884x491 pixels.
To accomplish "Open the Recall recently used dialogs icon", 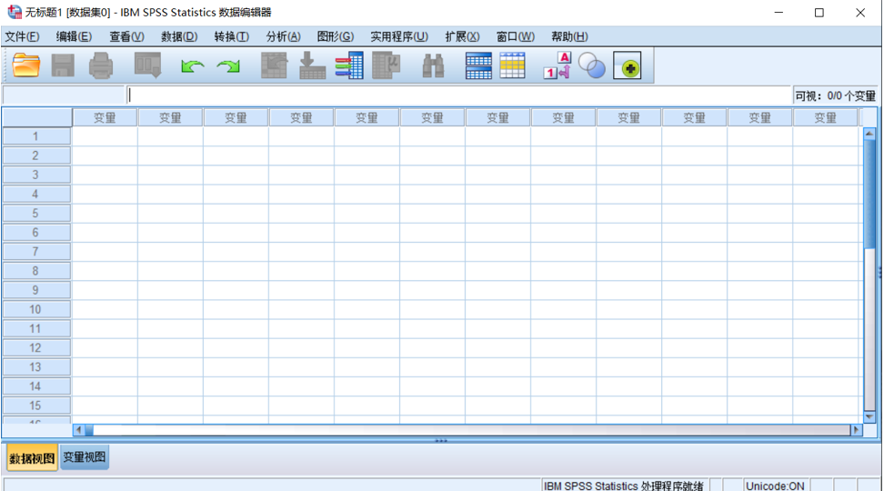I will 147,65.
